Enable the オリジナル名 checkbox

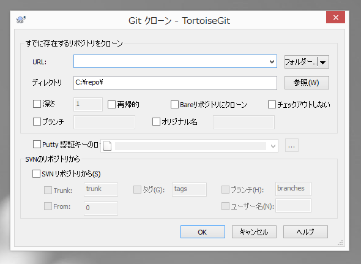pos(156,122)
